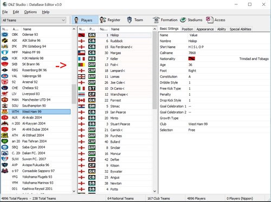Open the Help menu
Viewport: 271px width, 202px height.
coord(46,12)
